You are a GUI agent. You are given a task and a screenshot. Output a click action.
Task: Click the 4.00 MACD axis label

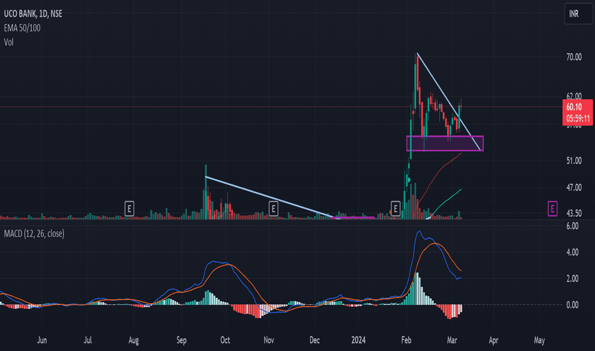point(572,252)
